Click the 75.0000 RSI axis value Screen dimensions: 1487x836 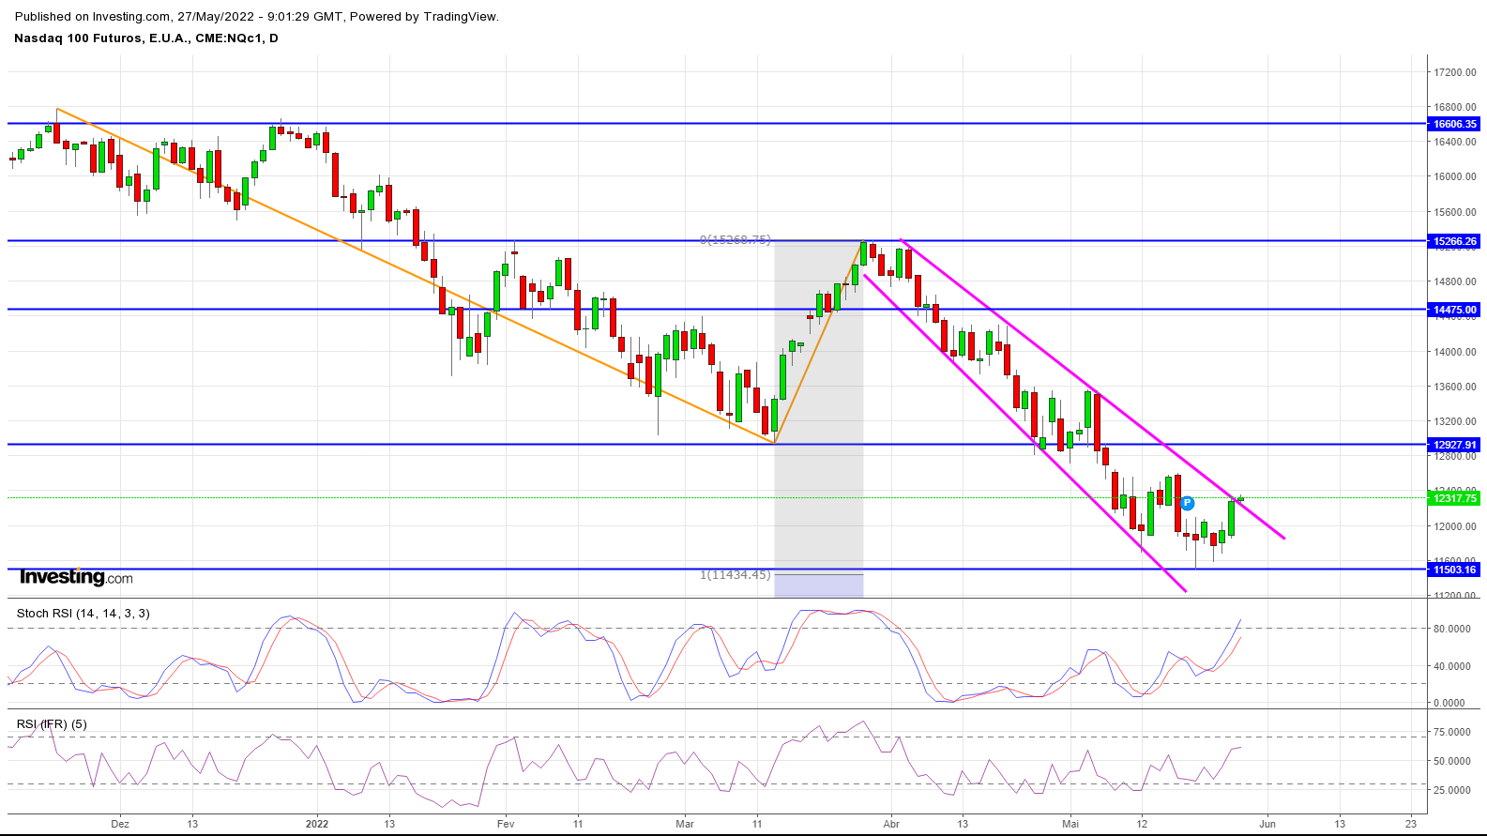[x=1452, y=732]
